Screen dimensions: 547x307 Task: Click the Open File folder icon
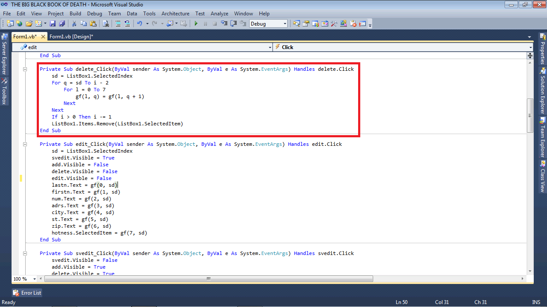29,23
